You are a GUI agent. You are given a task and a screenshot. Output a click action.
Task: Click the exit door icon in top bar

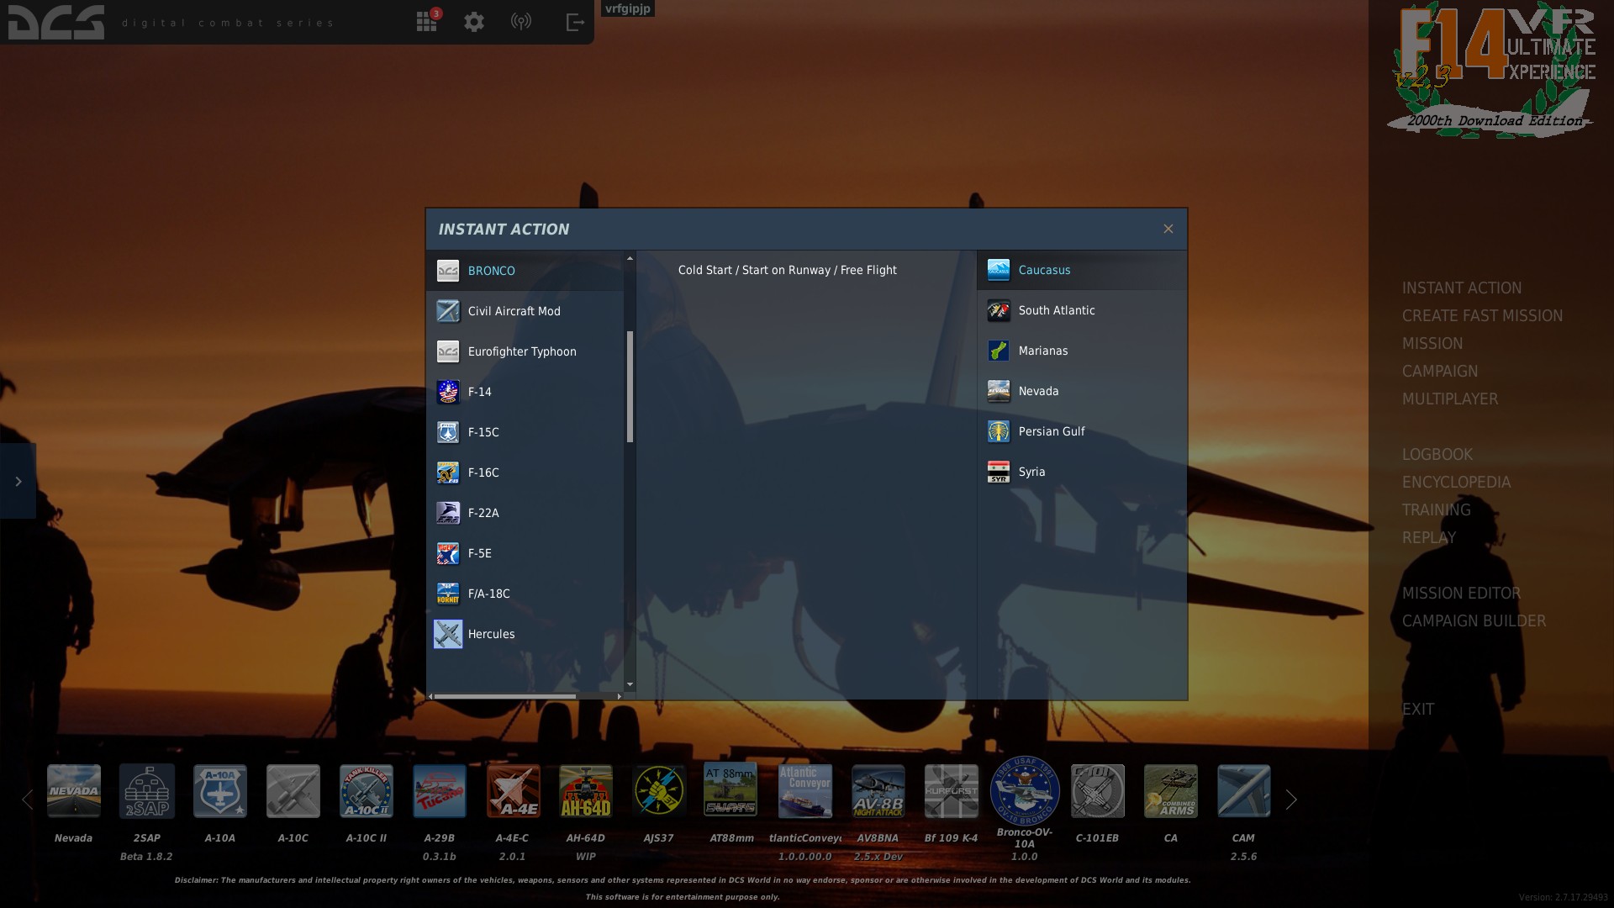coord(575,22)
